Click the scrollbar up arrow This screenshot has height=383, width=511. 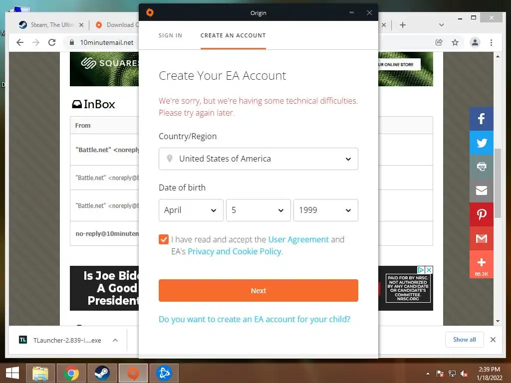click(x=498, y=56)
